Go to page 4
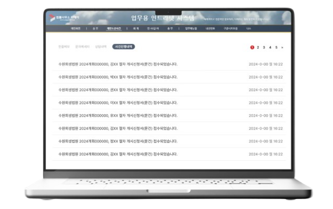The height and width of the screenshot is (209, 333). click(x=270, y=48)
